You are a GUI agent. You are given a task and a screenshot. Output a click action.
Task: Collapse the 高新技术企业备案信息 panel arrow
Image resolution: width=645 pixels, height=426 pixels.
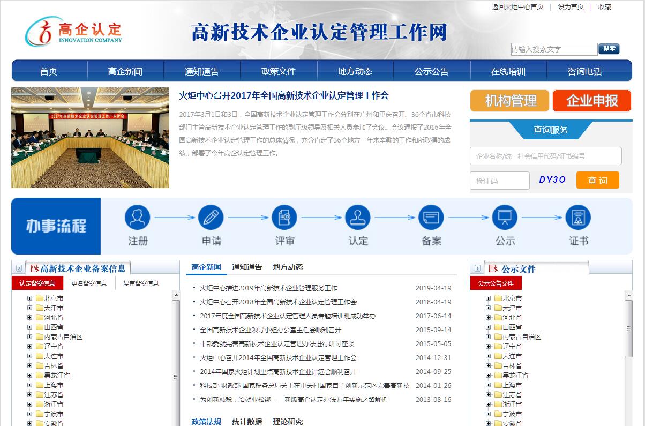point(19,268)
